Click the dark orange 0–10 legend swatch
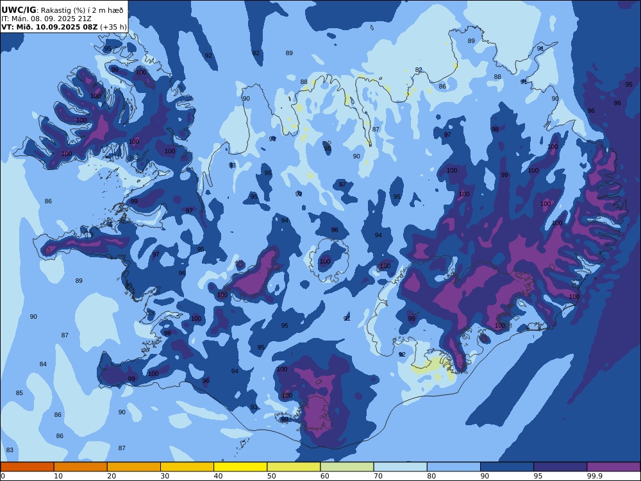This screenshot has width=641, height=481. (x=27, y=467)
